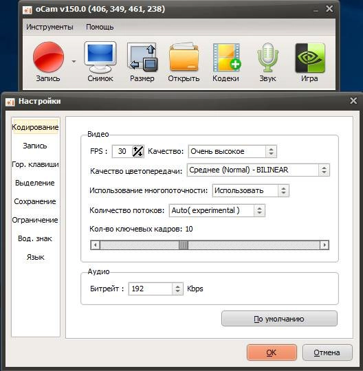Open the Сохранение settings tab
Viewport: 363px width, 371px height.
click(x=35, y=201)
